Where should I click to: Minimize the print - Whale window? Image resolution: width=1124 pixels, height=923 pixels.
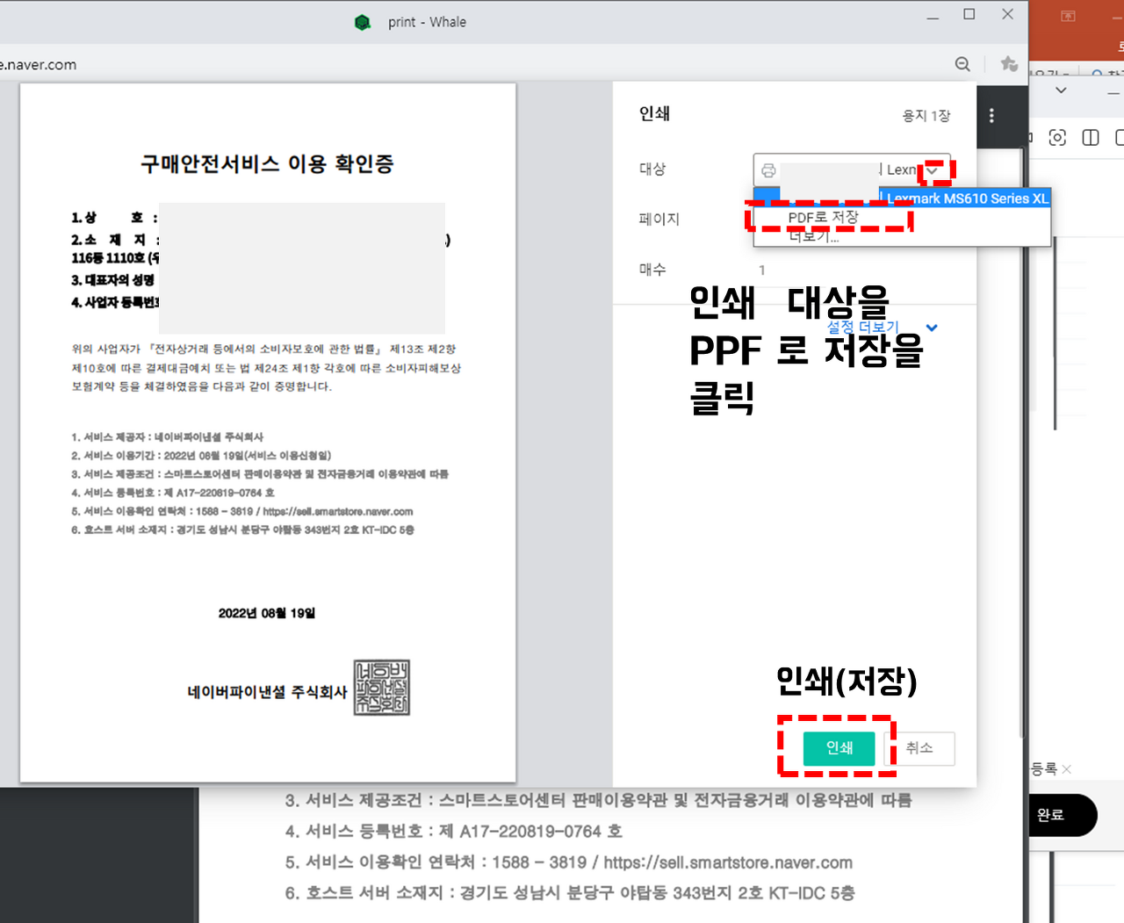click(933, 16)
